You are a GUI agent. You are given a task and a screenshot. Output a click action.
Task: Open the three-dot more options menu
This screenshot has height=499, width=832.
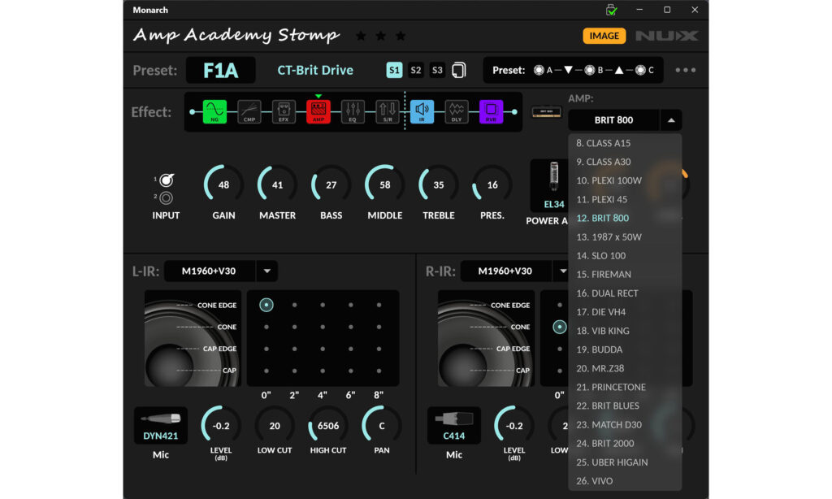[x=685, y=70]
